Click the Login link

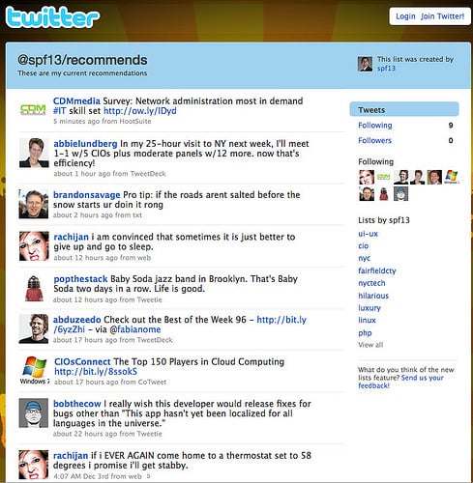(405, 16)
